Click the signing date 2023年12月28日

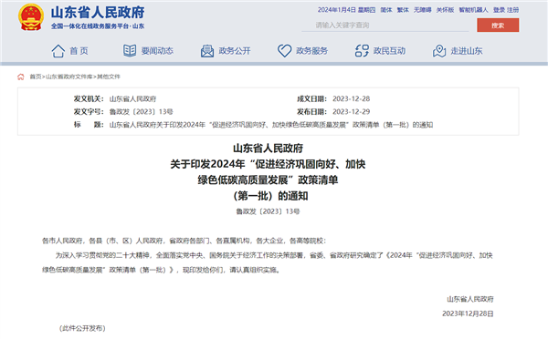tap(468, 313)
